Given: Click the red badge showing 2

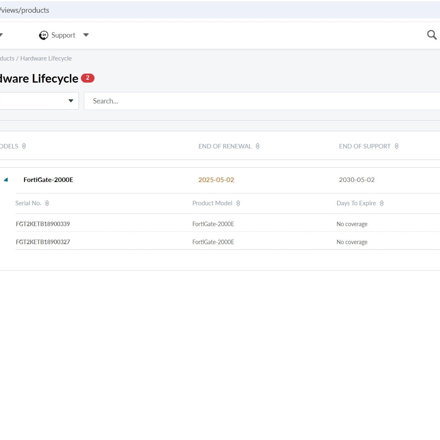Looking at the screenshot, I should pos(88,78).
